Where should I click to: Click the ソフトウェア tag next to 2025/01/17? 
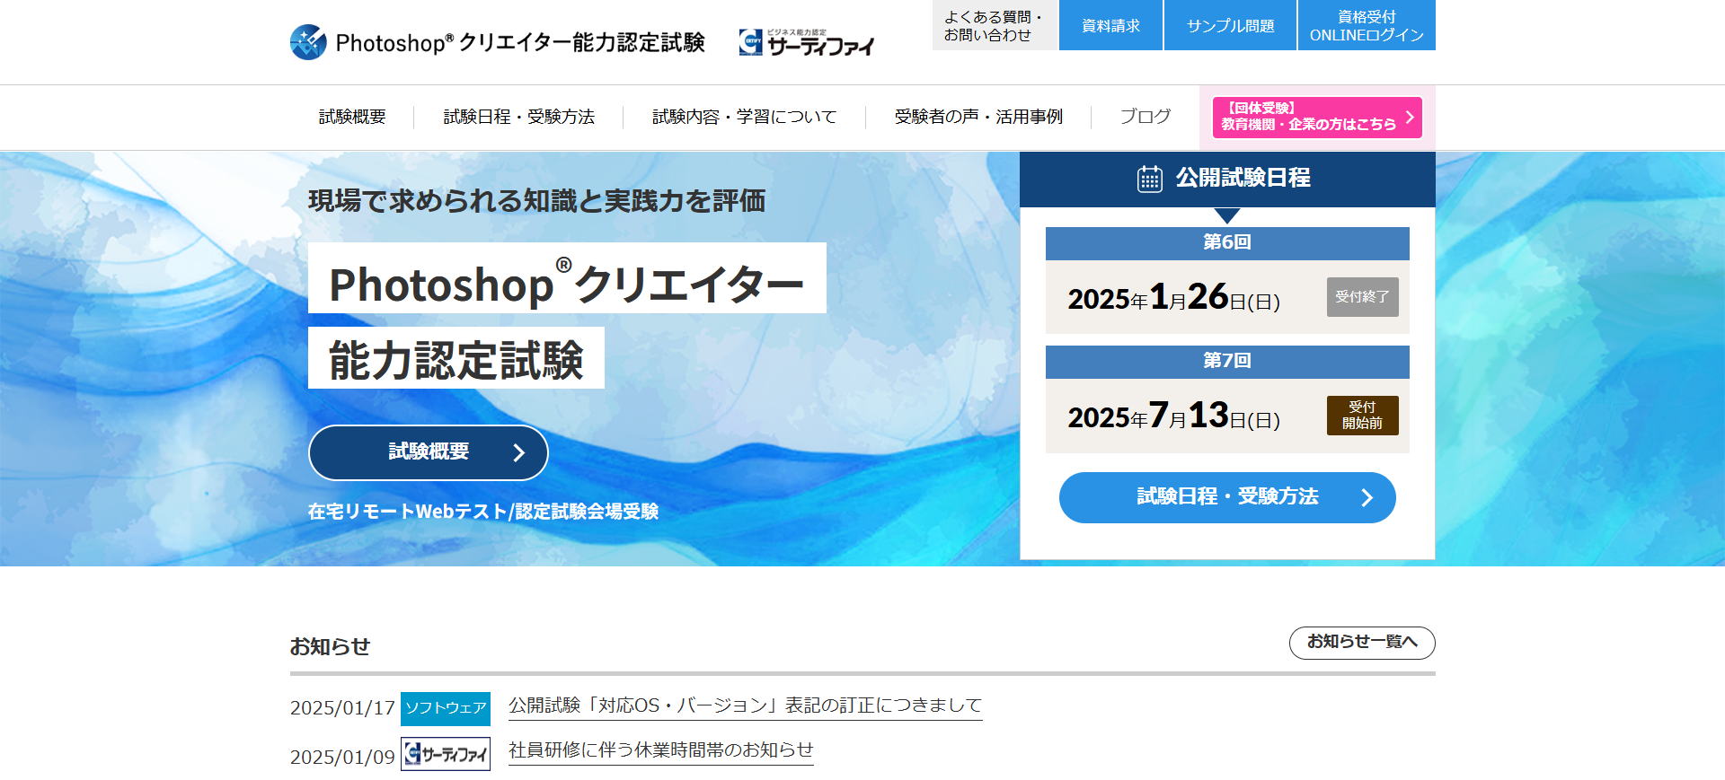point(446,708)
